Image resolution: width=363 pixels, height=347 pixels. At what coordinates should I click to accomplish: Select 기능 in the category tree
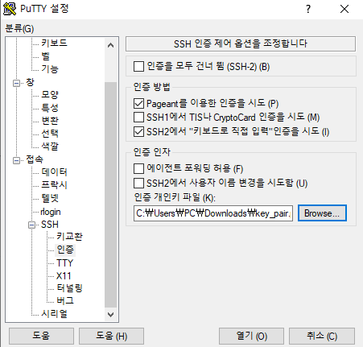click(50, 69)
